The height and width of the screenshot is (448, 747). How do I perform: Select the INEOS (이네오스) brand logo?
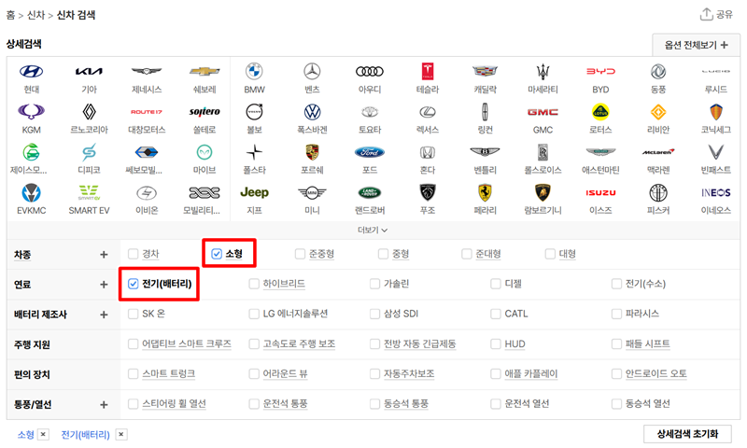tap(715, 193)
